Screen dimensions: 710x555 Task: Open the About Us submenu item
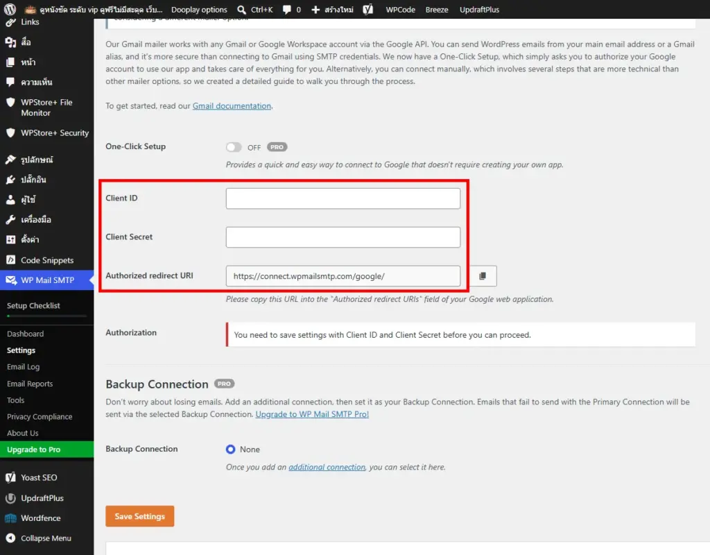coord(23,433)
